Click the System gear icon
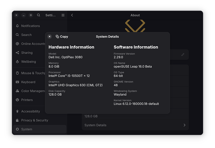This screenshot has width=215, height=148. pos(17,129)
